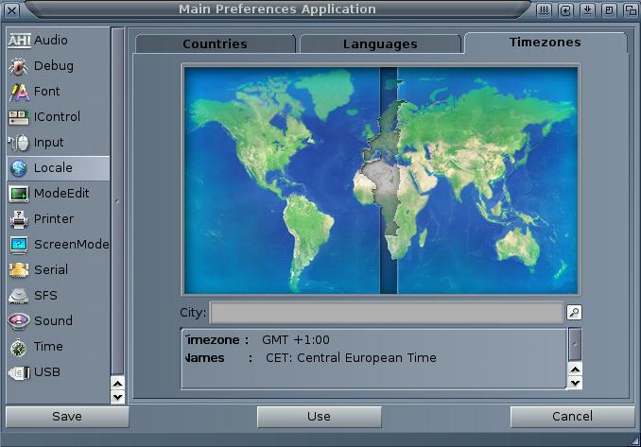
Task: Select the Audio entry label
Action: (51, 40)
